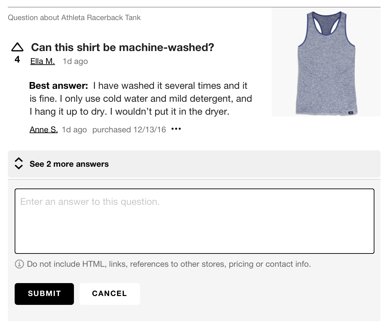Open more options dots beside Anne S.'s answer
The width and height of the screenshot is (386, 328).
pyautogui.click(x=176, y=129)
